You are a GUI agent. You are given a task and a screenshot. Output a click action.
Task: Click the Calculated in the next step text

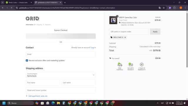pyautogui.click(x=150, y=47)
